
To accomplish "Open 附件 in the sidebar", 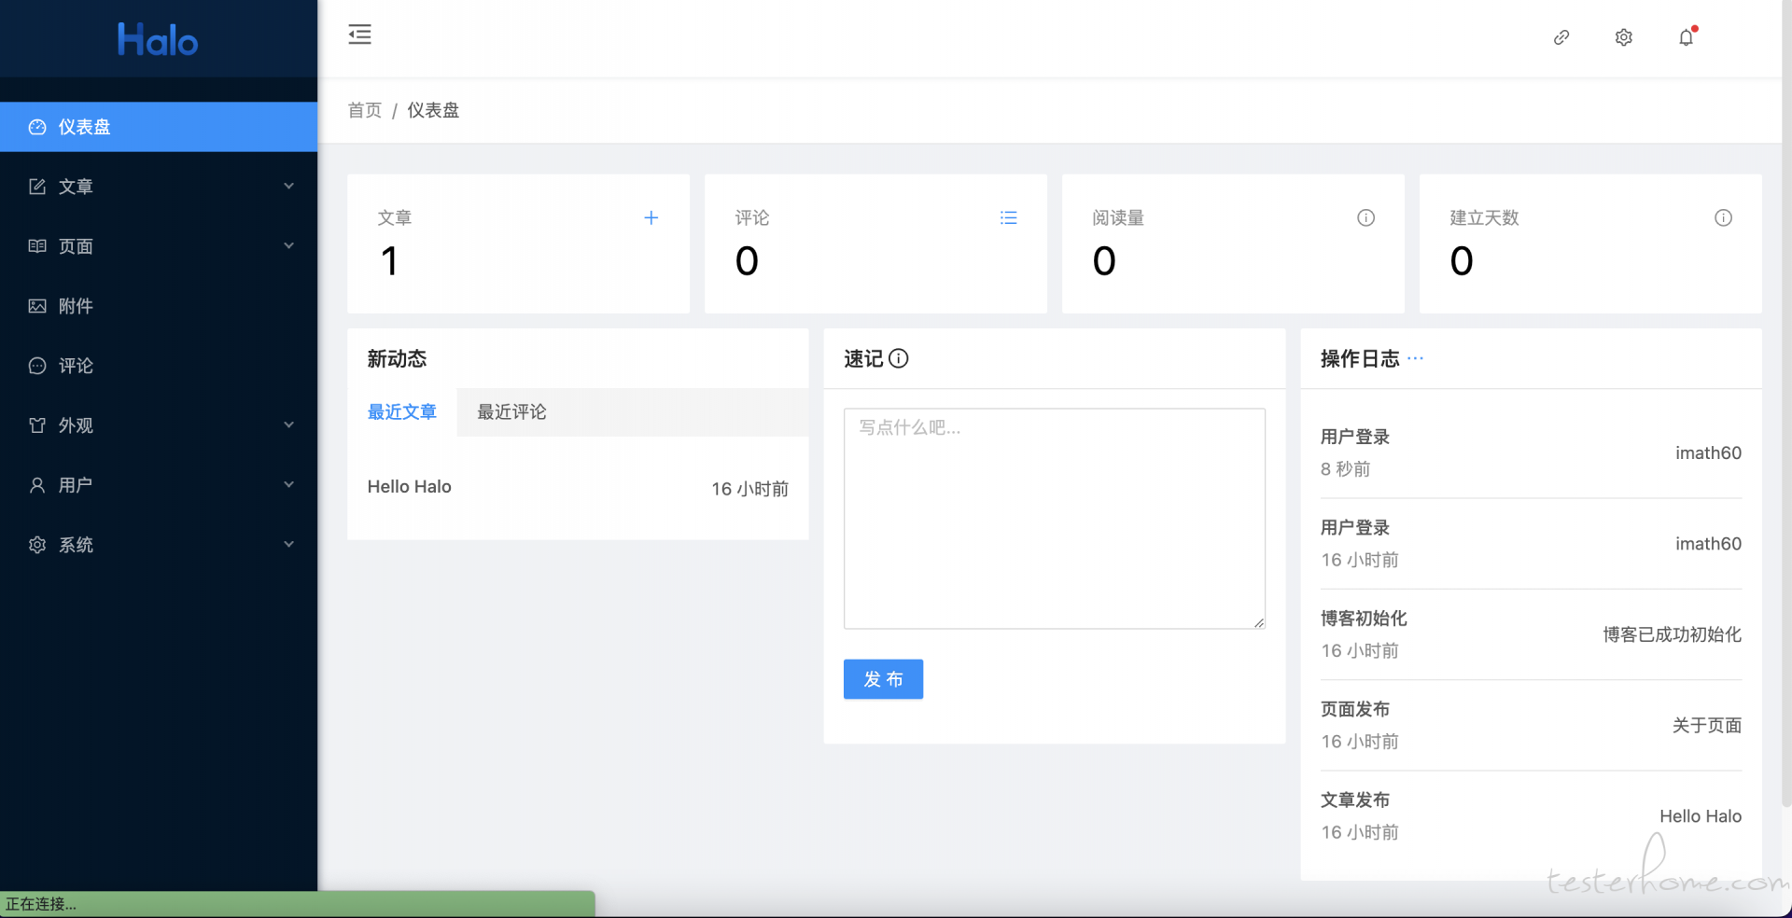I will point(159,306).
